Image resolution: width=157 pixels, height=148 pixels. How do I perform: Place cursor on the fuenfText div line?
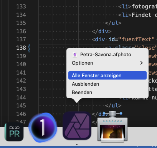pos(123,39)
